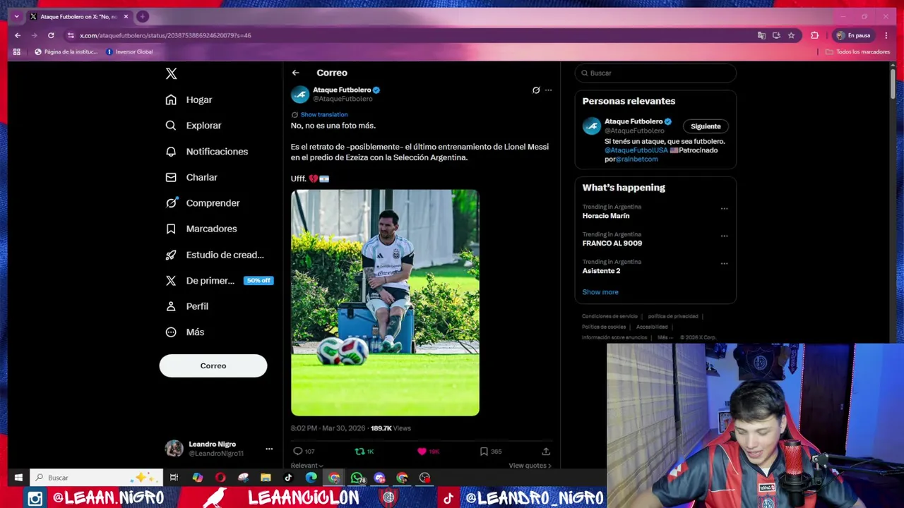Open De primera premium with 50% off badge
This screenshot has height=508, width=904.
[219, 281]
